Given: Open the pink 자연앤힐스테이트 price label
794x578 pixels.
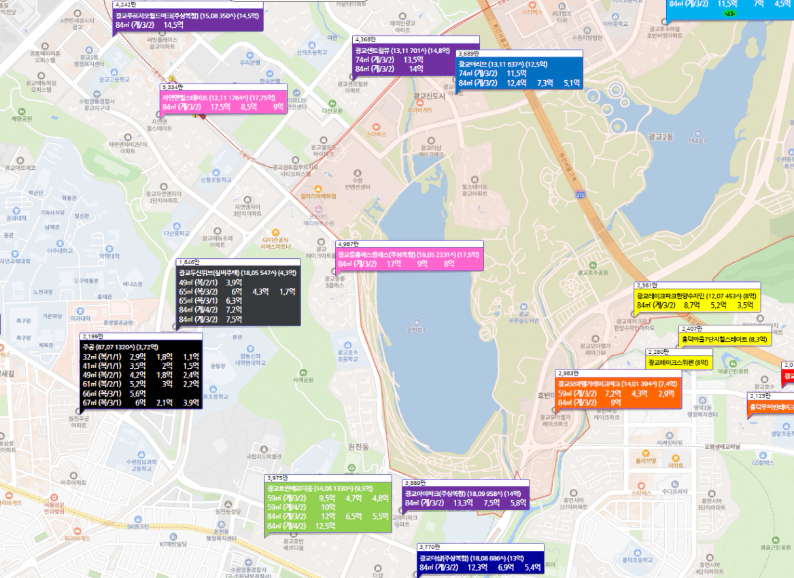Looking at the screenshot, I should pos(223,102).
